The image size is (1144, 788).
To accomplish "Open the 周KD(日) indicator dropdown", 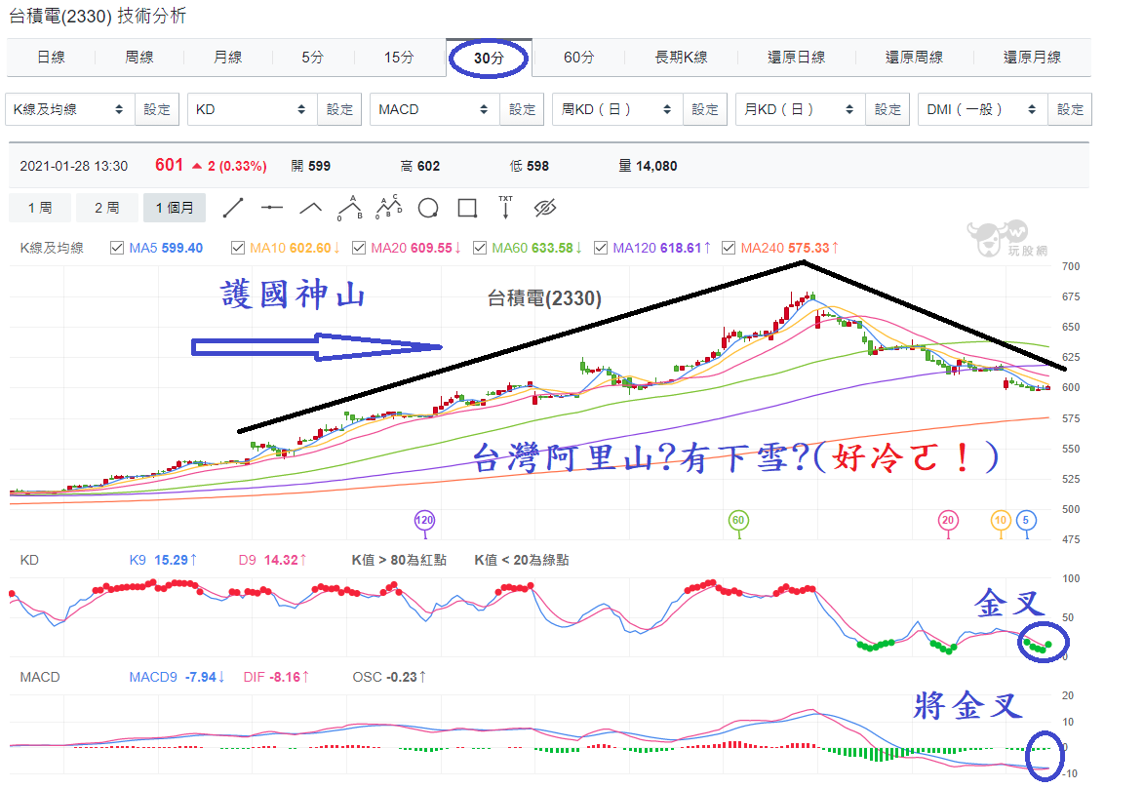I will pyautogui.click(x=618, y=109).
